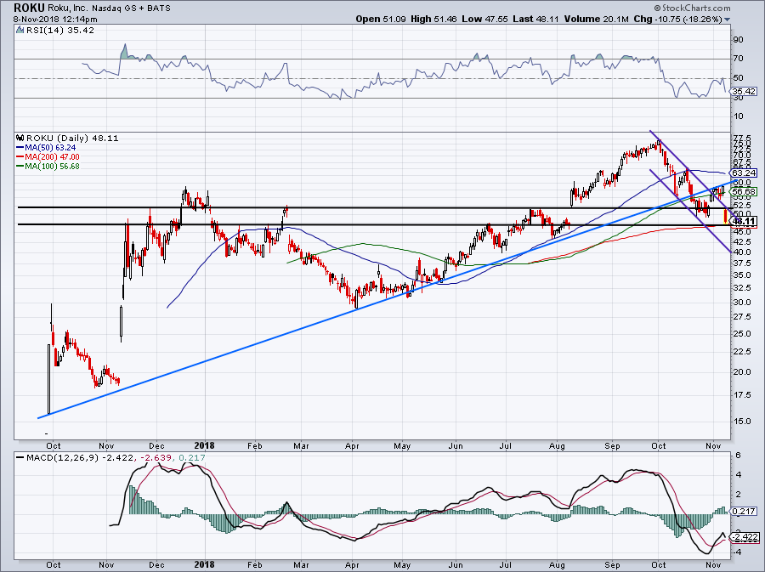Open the dropdown arrow next to Chg
This screenshot has width=765, height=572.
pyautogui.click(x=728, y=20)
